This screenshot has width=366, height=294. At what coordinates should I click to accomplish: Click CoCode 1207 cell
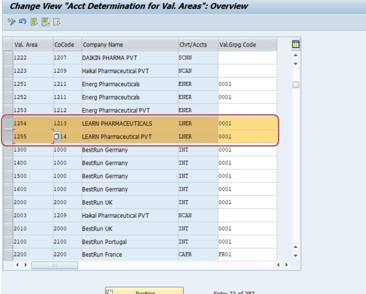(67, 58)
